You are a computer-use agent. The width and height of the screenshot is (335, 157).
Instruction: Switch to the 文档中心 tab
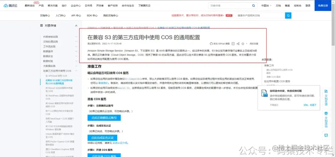point(45,16)
